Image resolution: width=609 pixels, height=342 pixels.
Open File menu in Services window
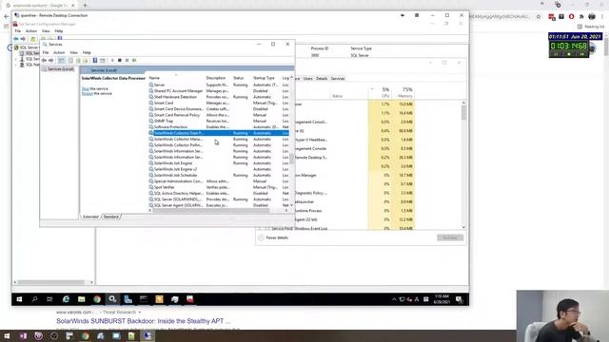pos(46,52)
